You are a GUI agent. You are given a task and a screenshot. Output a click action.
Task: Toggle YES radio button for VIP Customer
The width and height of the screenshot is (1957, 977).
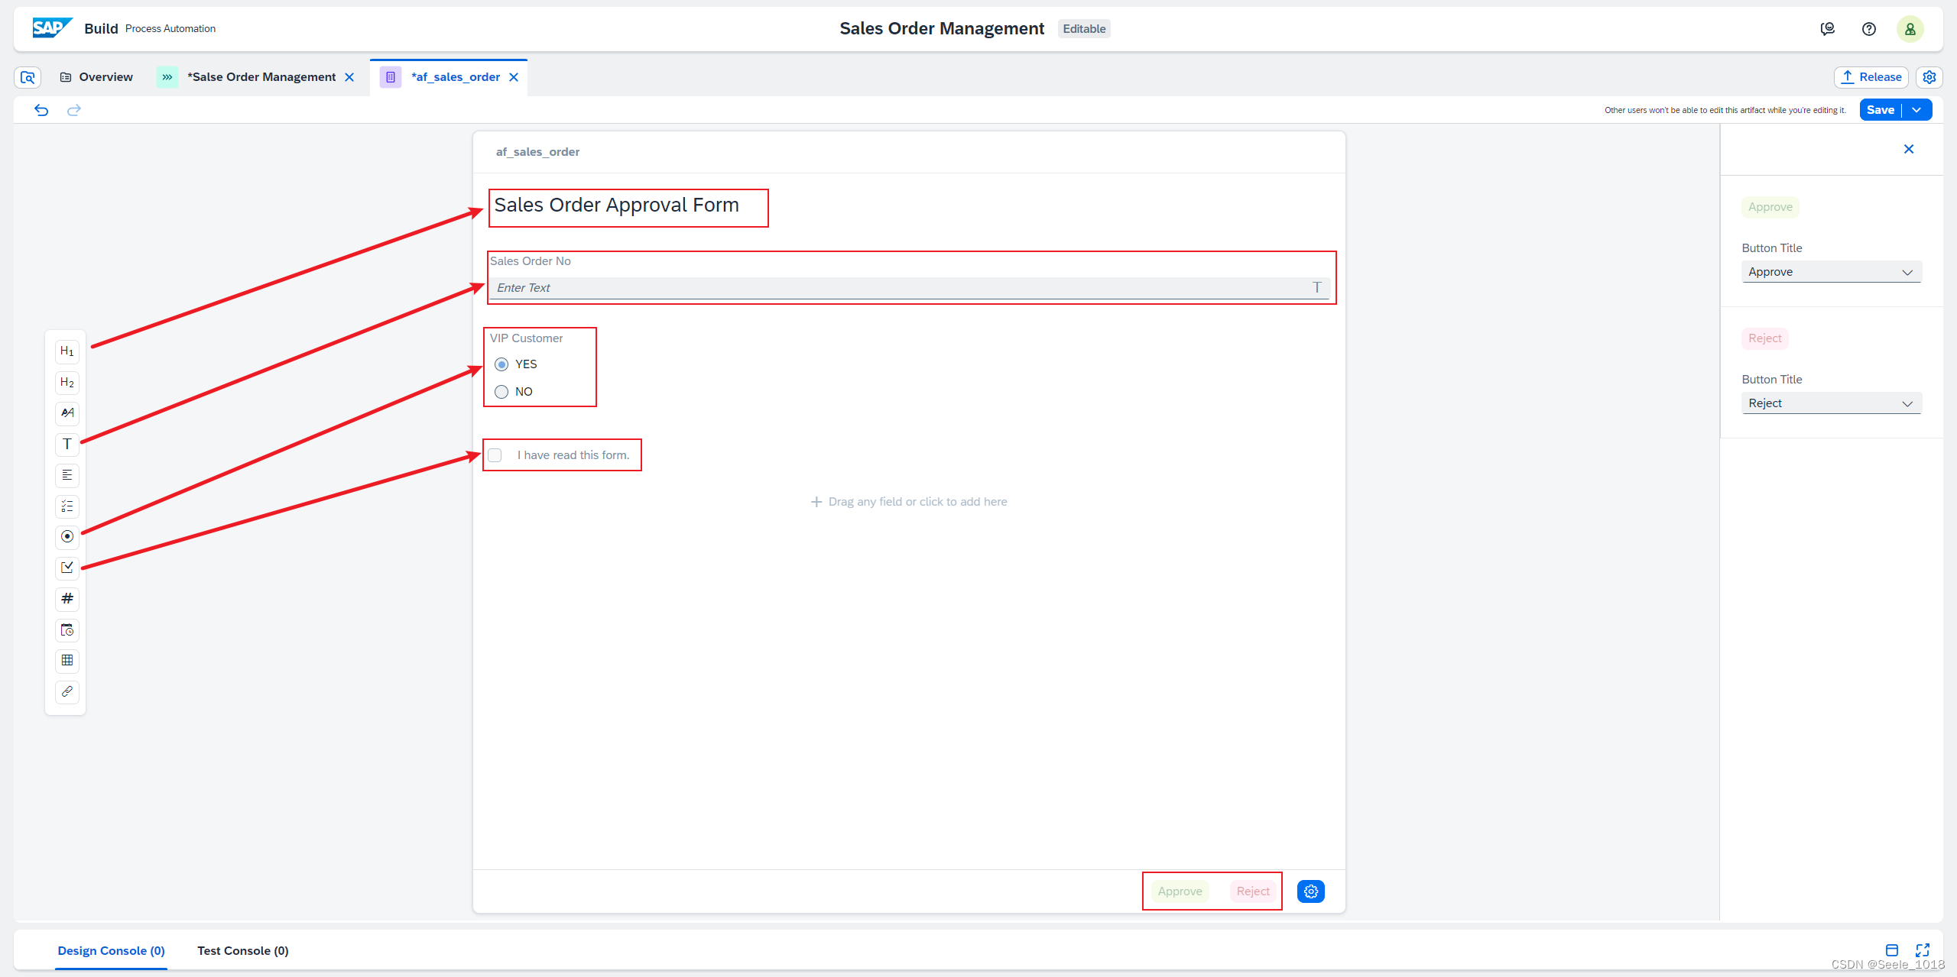(501, 364)
